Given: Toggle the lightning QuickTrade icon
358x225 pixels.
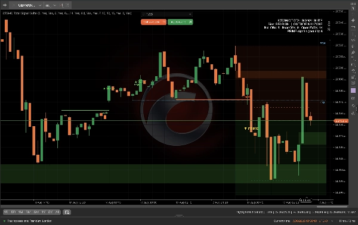Looking at the screenshot, I should click(353, 20).
